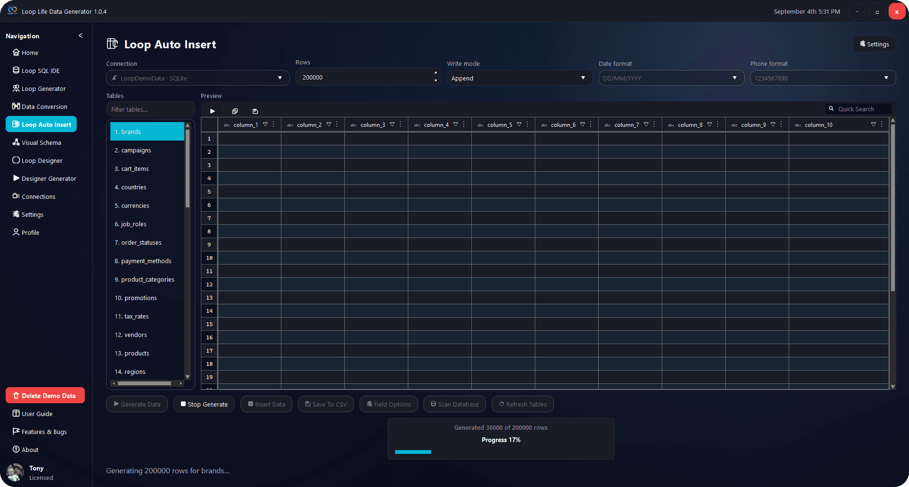909x487 pixels.
Task: Decrease Rows with the down stepper
Action: pos(436,81)
